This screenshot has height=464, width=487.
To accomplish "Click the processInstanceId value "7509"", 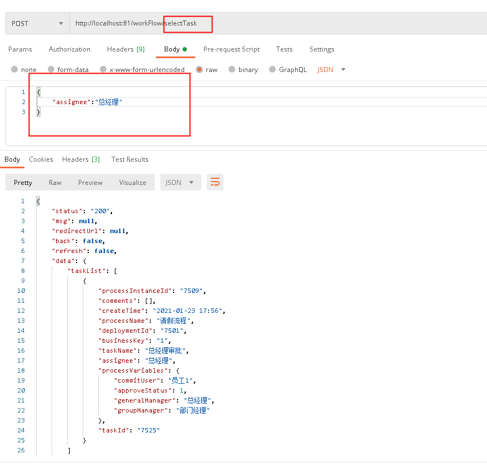I will (191, 291).
